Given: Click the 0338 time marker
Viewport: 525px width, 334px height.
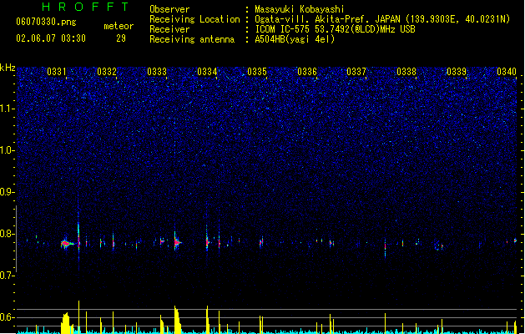Looking at the screenshot, I should [x=406, y=72].
